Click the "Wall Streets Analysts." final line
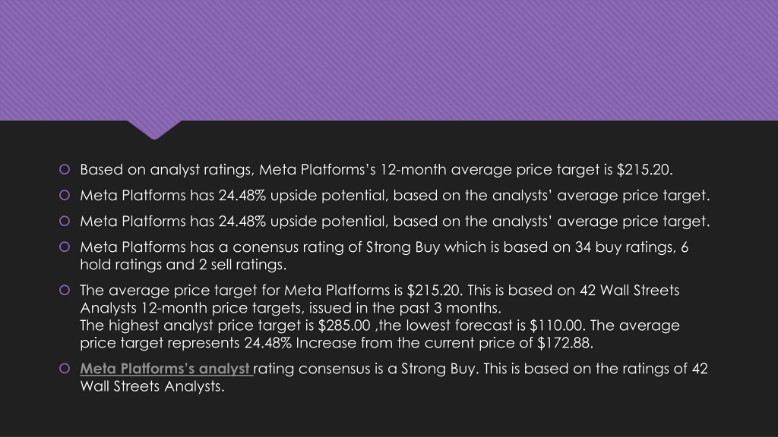The height and width of the screenshot is (437, 778). 152,386
